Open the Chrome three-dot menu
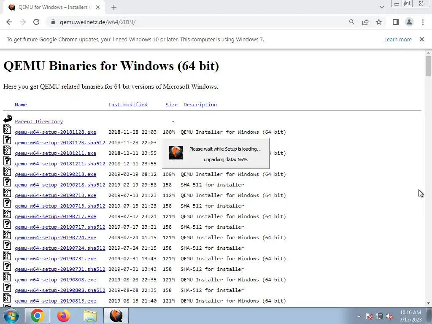The image size is (432, 324). click(423, 22)
